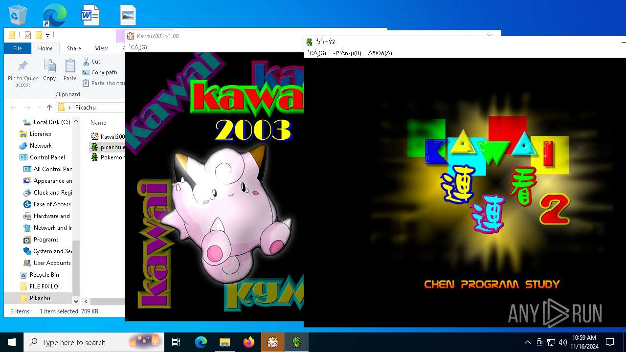626x352 pixels.
Task: Open the recent locations dropdown arrow
Action: (40, 108)
